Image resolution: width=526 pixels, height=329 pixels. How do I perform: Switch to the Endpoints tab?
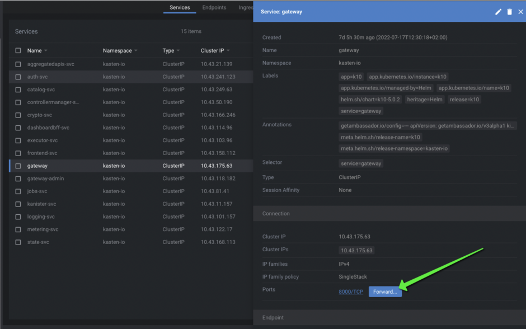214,8
